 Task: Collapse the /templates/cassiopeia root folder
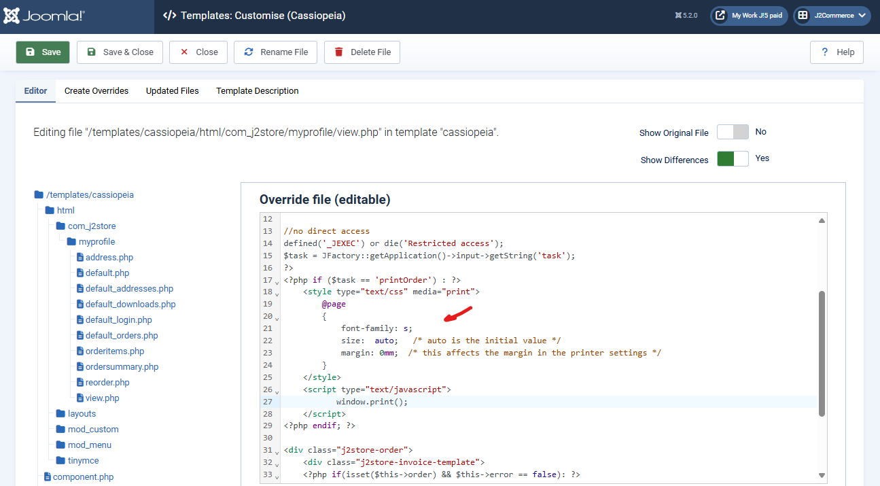pos(84,195)
